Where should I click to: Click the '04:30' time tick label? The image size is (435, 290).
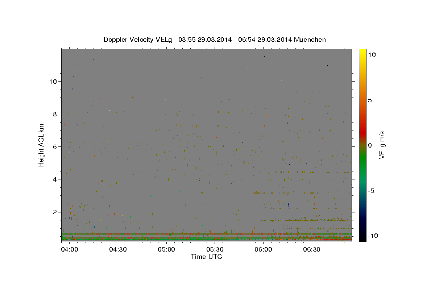pos(118,250)
